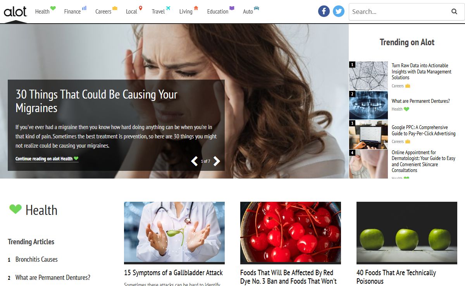Read 15 Symptoms of a Gallbladder Attack

point(173,272)
